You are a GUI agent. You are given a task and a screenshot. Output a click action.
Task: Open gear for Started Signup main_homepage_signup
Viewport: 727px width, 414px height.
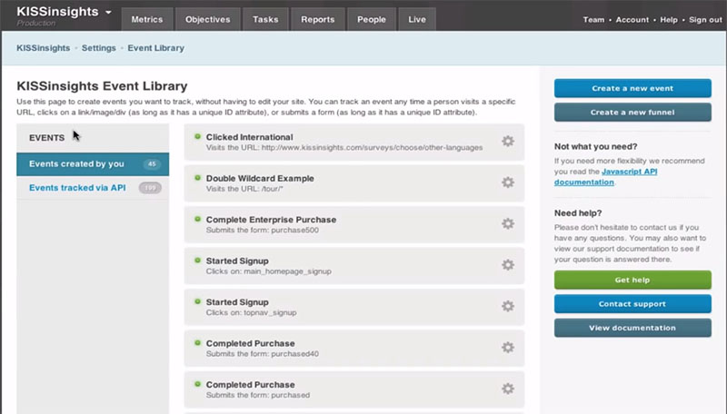[508, 265]
